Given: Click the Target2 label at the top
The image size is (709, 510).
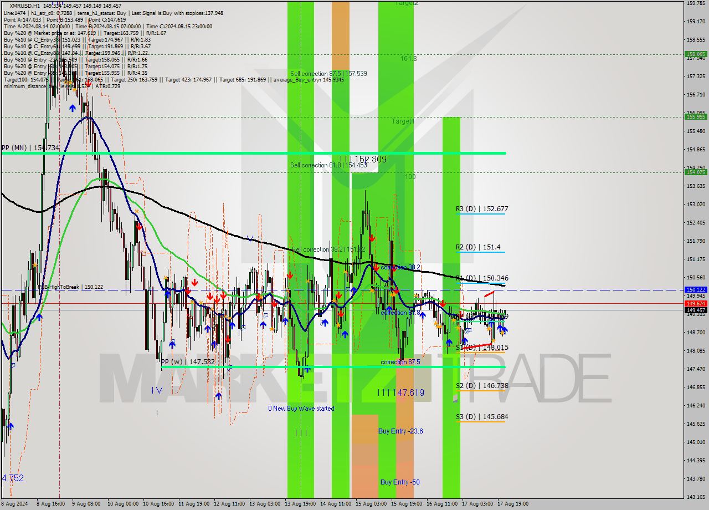Looking at the screenshot, I should coord(407,3).
